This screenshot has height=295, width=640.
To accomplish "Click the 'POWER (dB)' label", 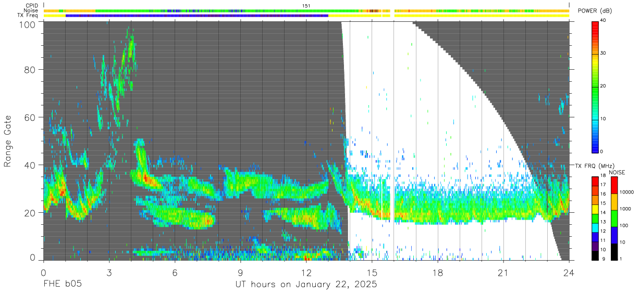I will [595, 11].
